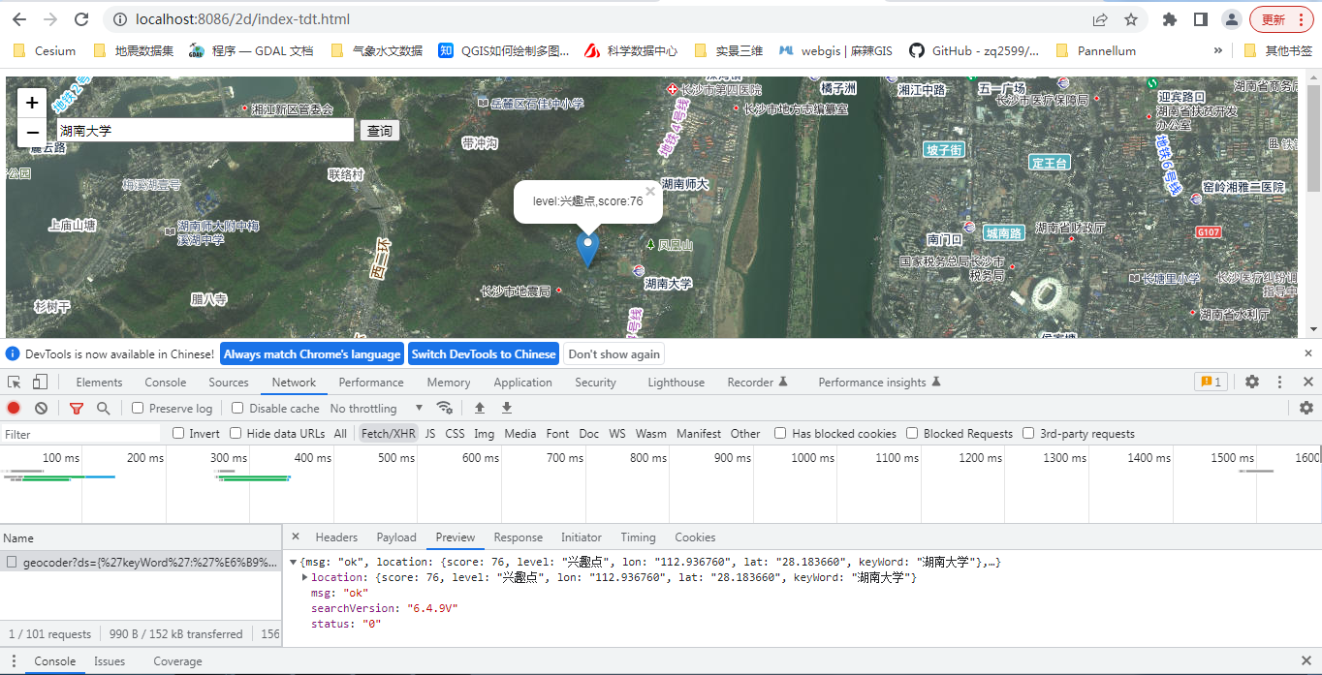Open DevTools more options menu
The width and height of the screenshot is (1322, 675).
(1279, 382)
